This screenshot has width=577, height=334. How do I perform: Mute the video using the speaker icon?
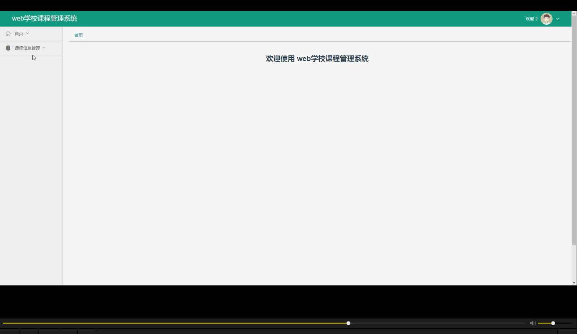pyautogui.click(x=532, y=323)
